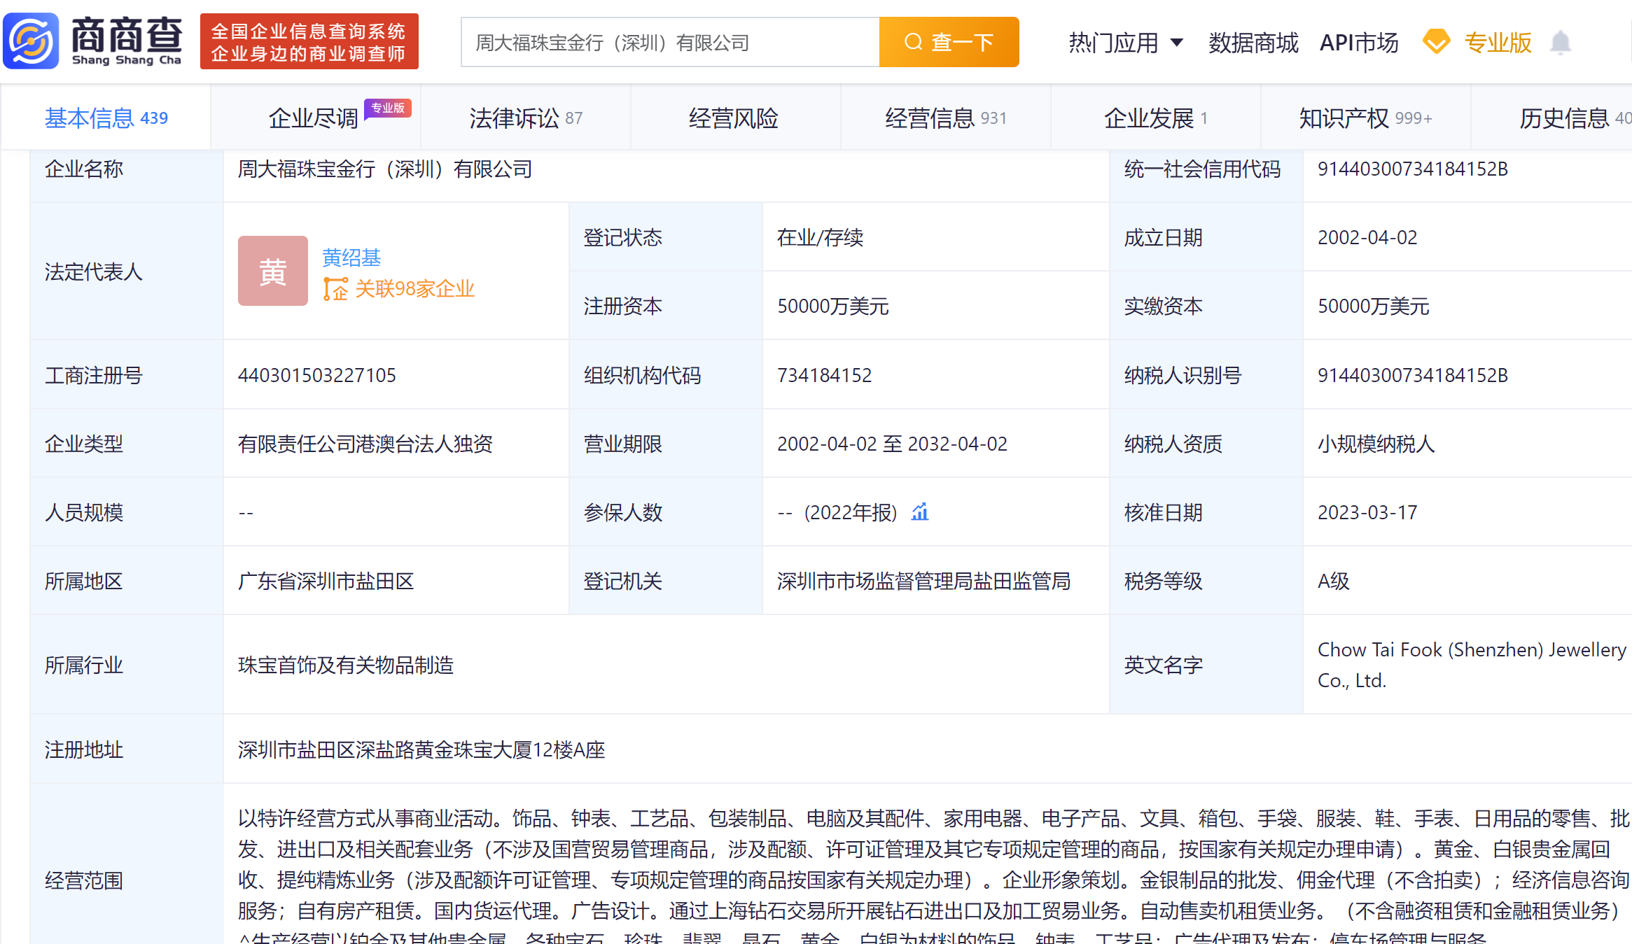Select approval date 2023-03-17
This screenshot has width=1632, height=944.
[1367, 512]
